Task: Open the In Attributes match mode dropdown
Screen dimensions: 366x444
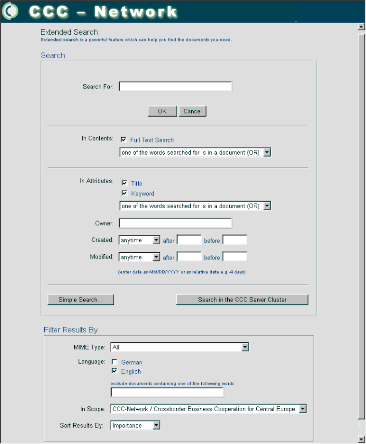Action: [195, 206]
